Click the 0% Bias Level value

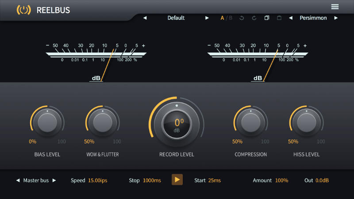[x=32, y=142]
